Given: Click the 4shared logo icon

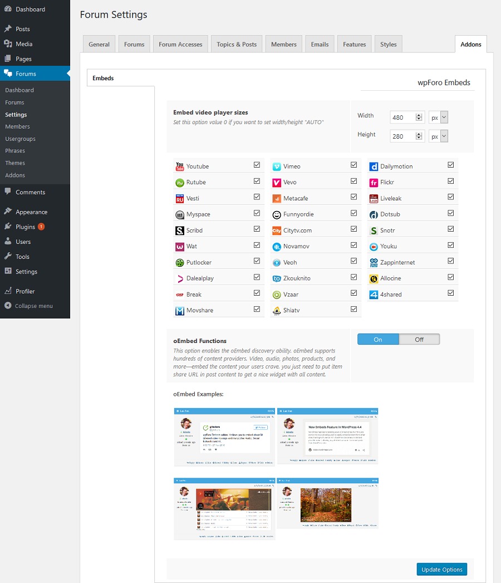Looking at the screenshot, I should [x=374, y=295].
